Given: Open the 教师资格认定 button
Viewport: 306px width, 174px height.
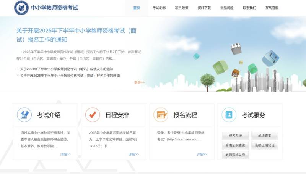Looking at the screenshot, I should [235, 155].
